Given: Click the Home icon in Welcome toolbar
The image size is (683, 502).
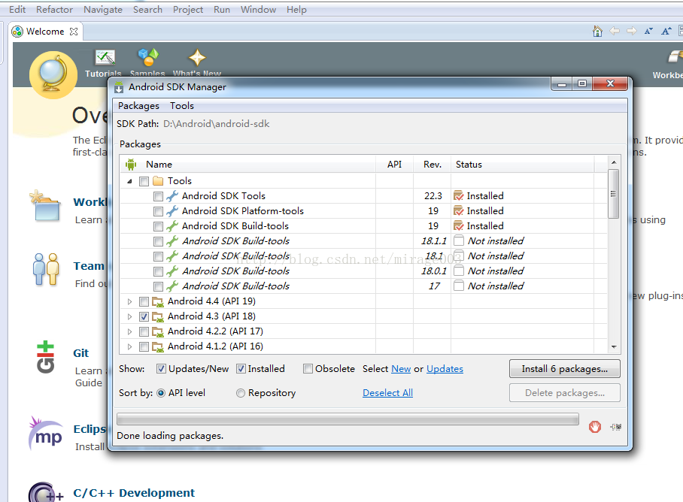Looking at the screenshot, I should [597, 32].
